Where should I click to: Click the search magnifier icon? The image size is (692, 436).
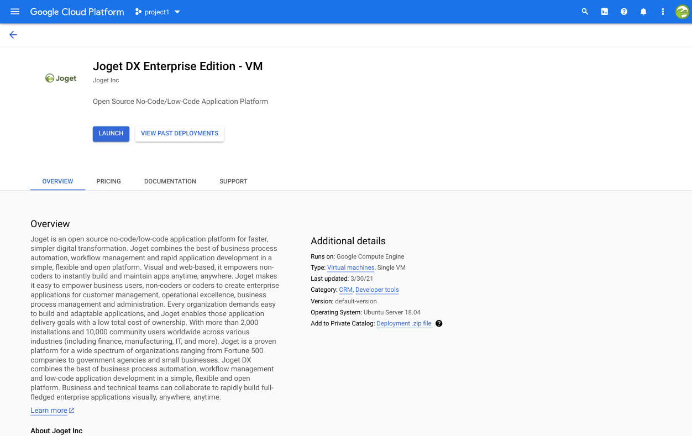click(x=585, y=12)
